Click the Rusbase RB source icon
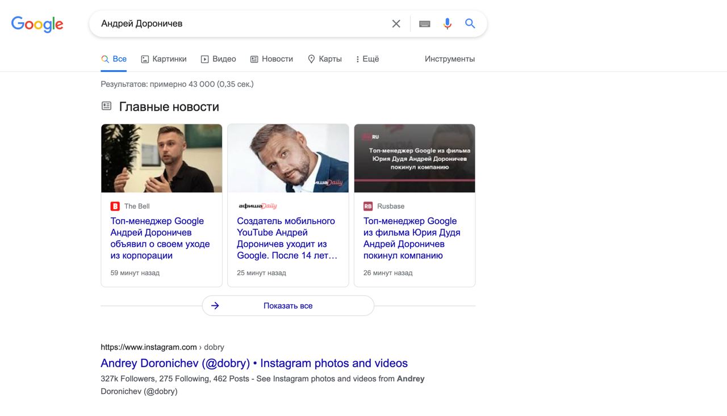Image resolution: width=727 pixels, height=416 pixels. (368, 206)
